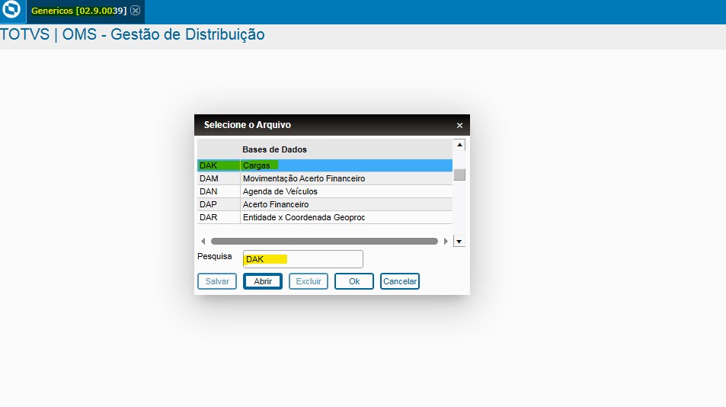Screen dimensions: 726x407
Task: Click scroll up arrow of file list
Action: click(459, 145)
